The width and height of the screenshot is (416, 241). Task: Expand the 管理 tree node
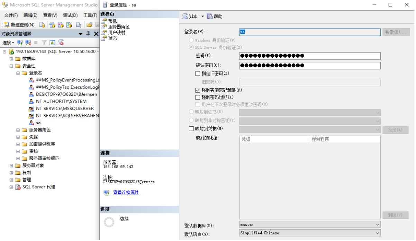pos(11,180)
